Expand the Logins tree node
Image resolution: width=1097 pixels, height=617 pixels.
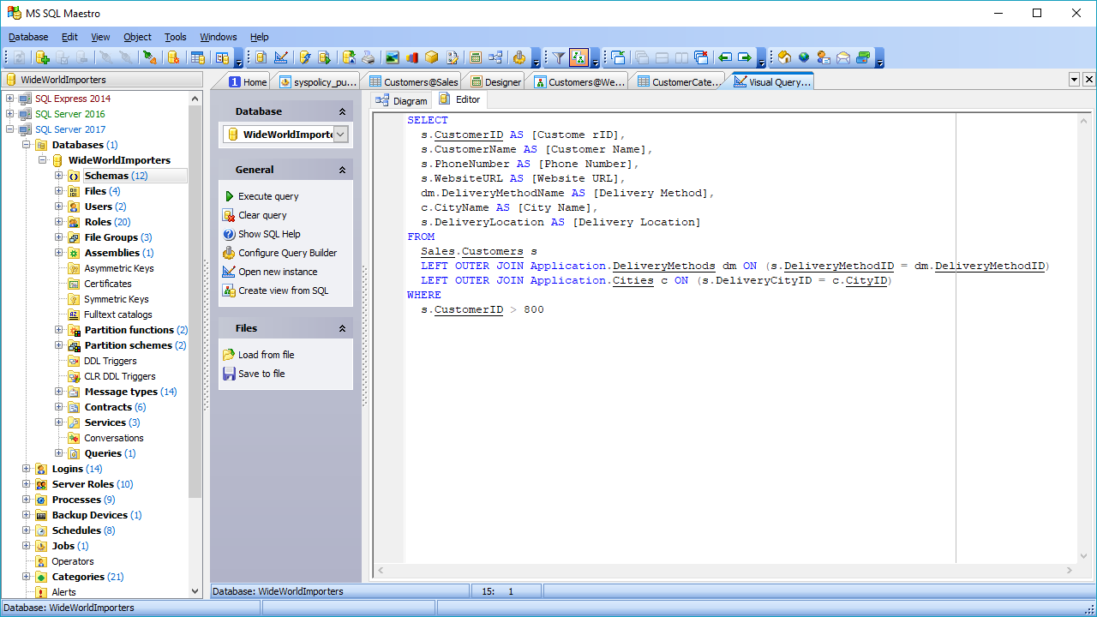tap(26, 469)
